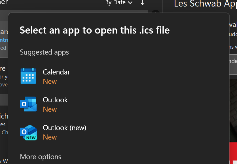Select the "Outlook (new)" text entry

pos(64,128)
